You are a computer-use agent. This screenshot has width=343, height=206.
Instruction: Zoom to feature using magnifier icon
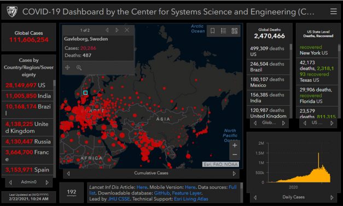click(79, 67)
